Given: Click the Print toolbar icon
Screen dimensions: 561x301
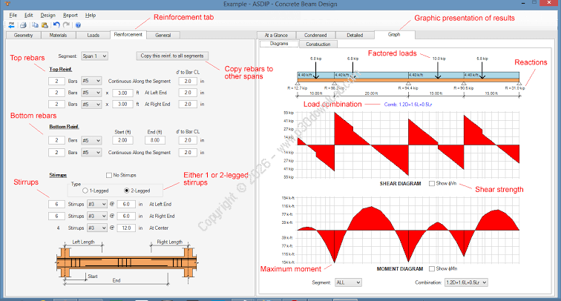Looking at the screenshot, I should 23,25.
